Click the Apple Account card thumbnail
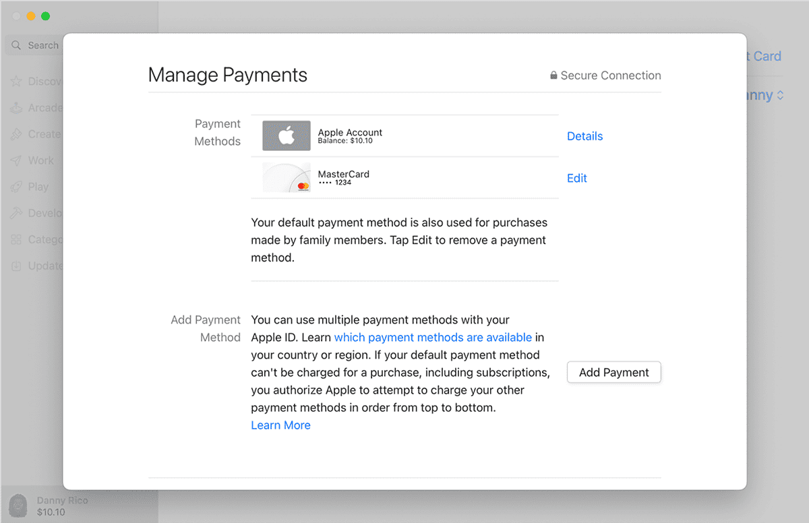Image resolution: width=809 pixels, height=523 pixels. [x=287, y=136]
